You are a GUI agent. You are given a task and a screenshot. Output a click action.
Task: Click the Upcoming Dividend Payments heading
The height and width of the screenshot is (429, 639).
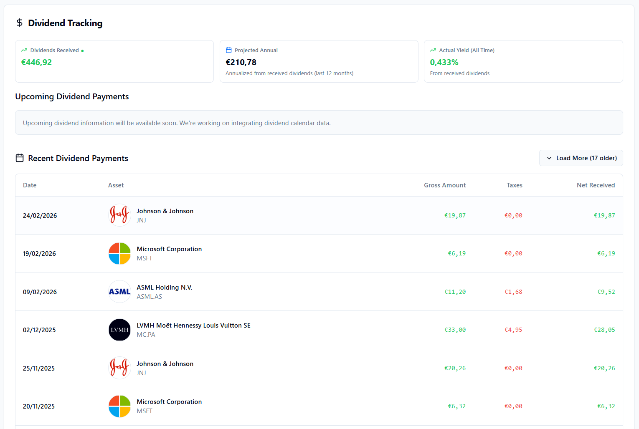pyautogui.click(x=72, y=96)
